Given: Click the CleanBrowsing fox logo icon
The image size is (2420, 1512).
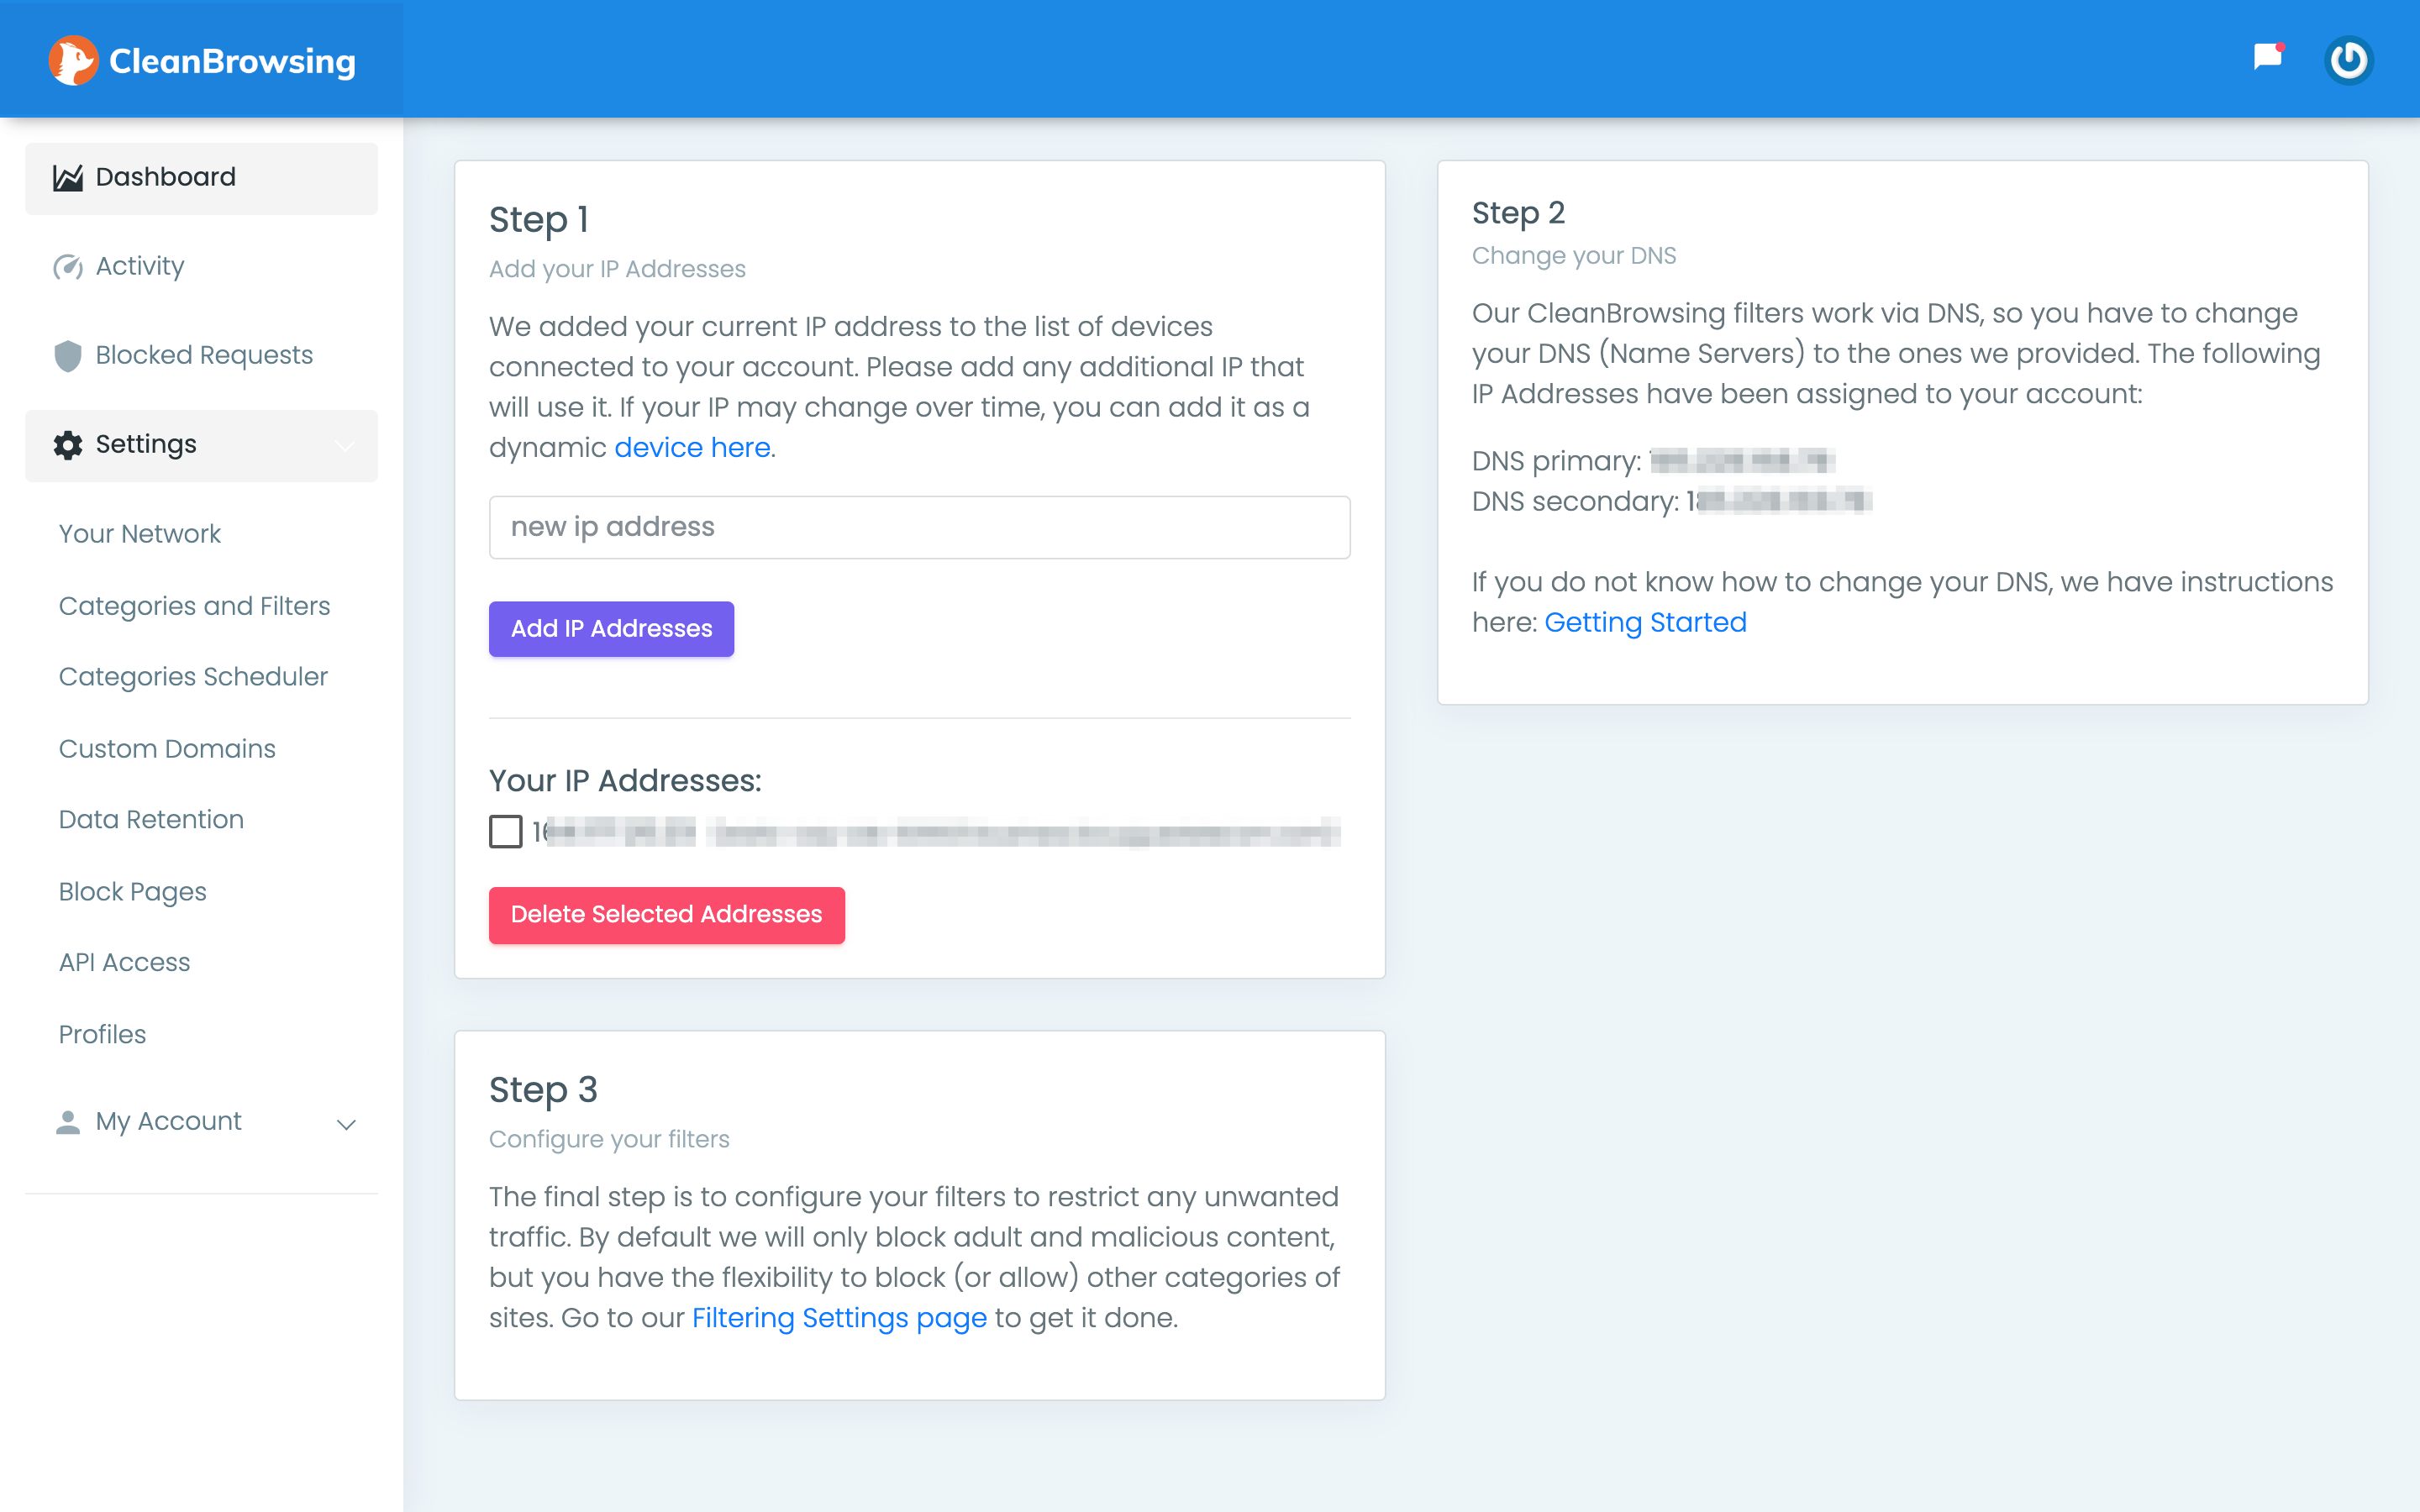Looking at the screenshot, I should (x=73, y=61).
